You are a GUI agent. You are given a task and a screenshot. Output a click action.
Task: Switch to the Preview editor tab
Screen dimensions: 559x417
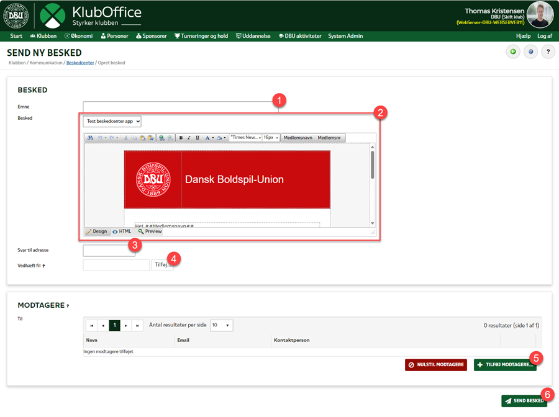[x=150, y=231]
